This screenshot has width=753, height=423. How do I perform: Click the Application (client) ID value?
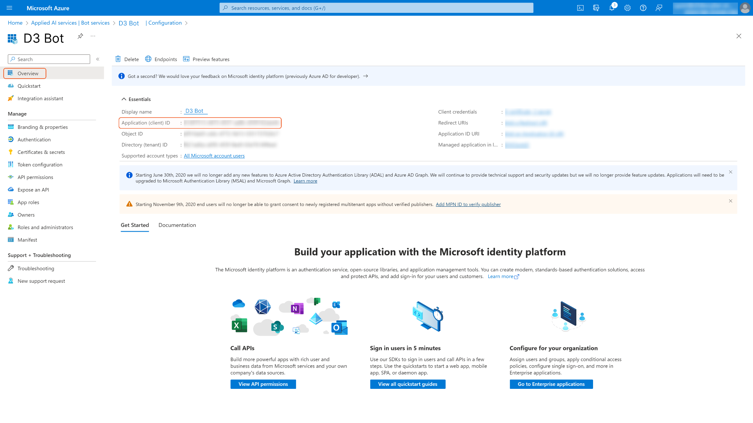coord(231,123)
